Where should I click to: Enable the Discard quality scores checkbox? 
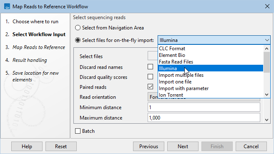150,77
